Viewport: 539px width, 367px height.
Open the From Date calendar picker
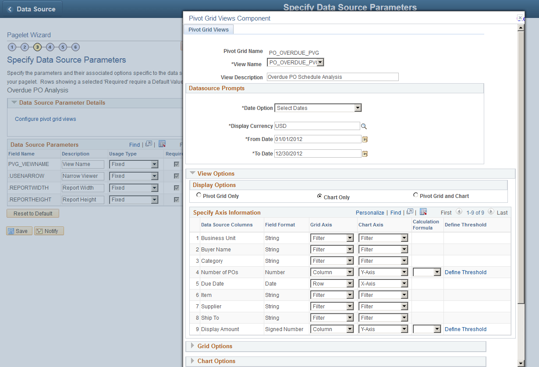click(x=365, y=139)
